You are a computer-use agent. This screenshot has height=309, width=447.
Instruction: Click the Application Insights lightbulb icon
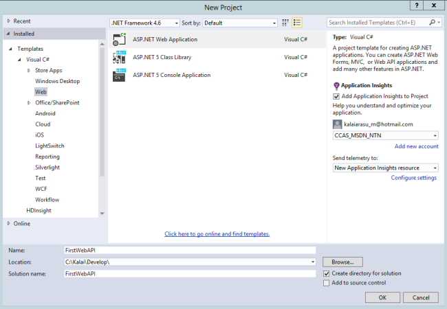tap(336, 86)
